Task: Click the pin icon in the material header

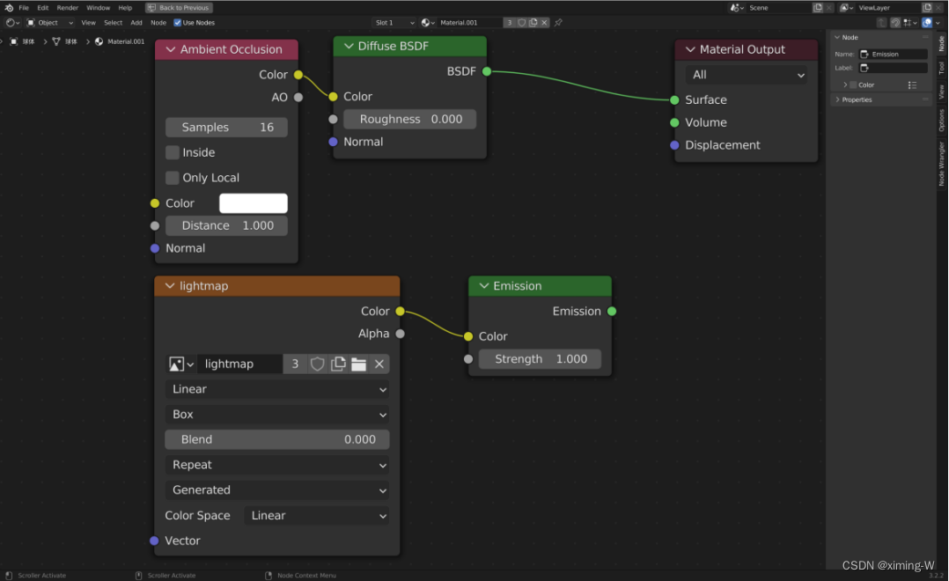Action: click(558, 22)
